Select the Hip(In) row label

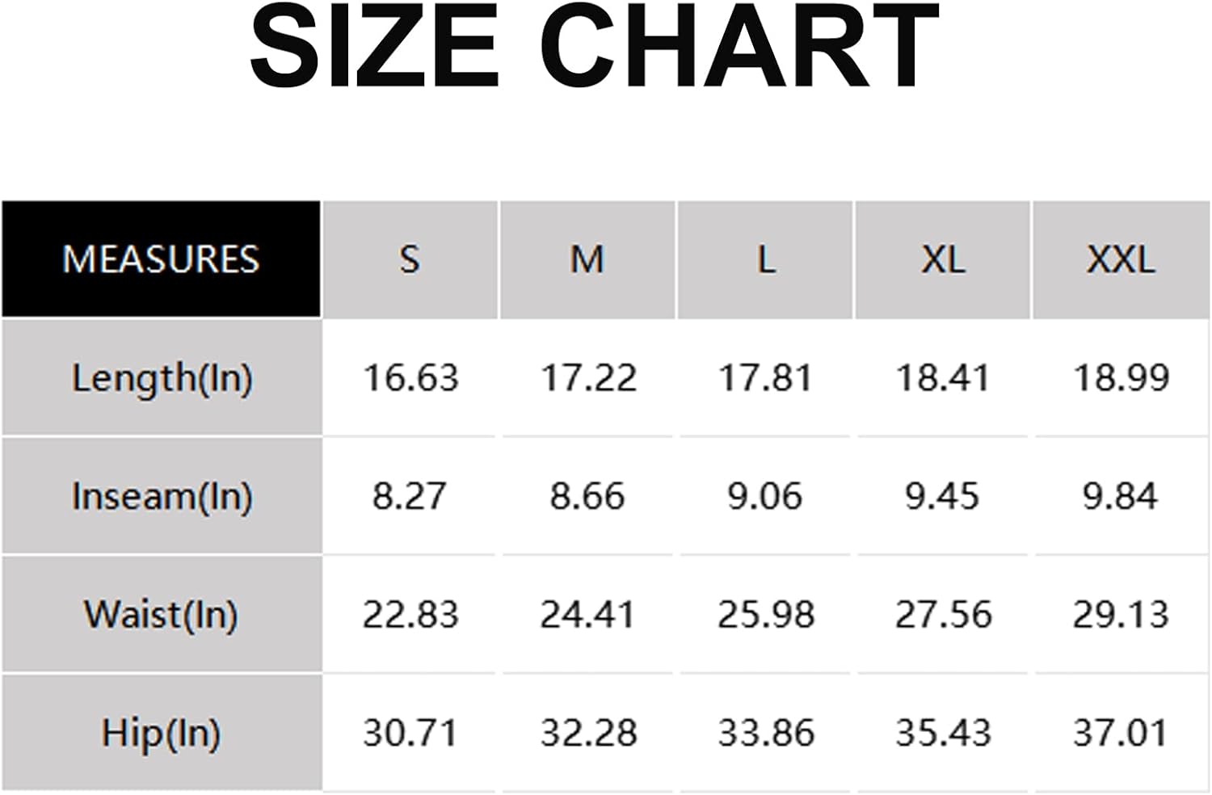162,733
